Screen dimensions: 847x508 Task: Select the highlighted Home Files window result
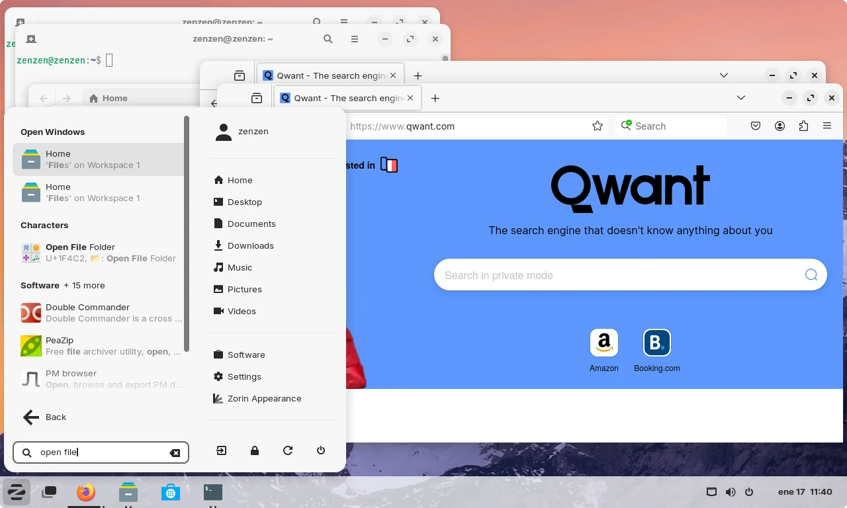[x=98, y=159]
